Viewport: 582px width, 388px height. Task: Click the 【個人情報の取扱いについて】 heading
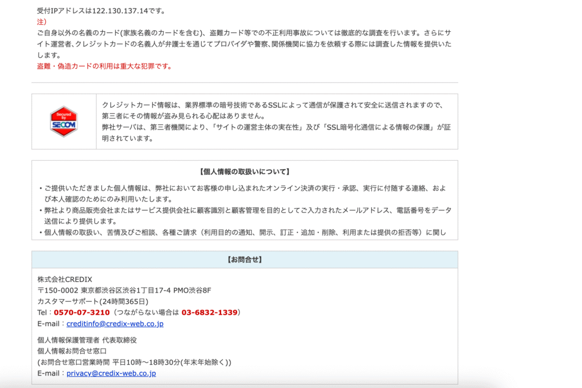tap(244, 172)
